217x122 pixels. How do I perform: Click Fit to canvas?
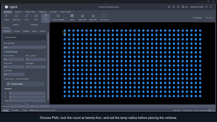click(x=104, y=17)
